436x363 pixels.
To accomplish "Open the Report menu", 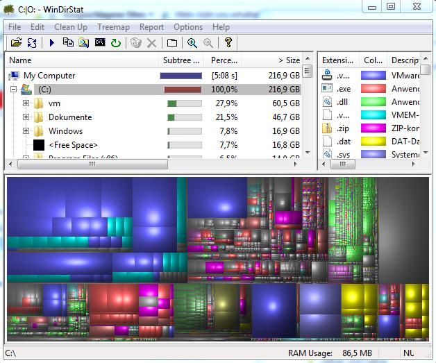I will click(151, 27).
